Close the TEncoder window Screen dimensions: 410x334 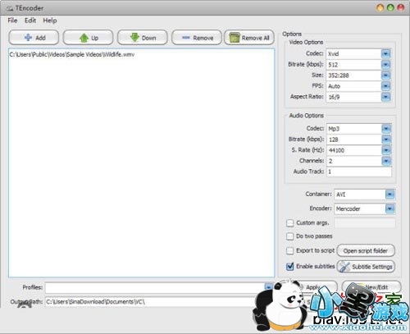[x=401, y=7]
